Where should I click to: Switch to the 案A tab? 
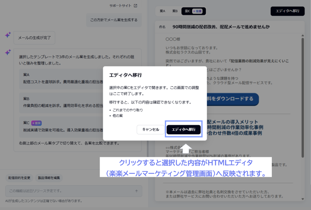[162, 11]
